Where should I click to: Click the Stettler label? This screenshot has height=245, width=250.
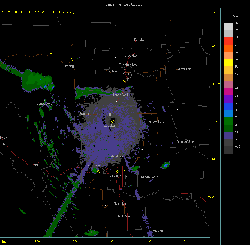click(184, 69)
